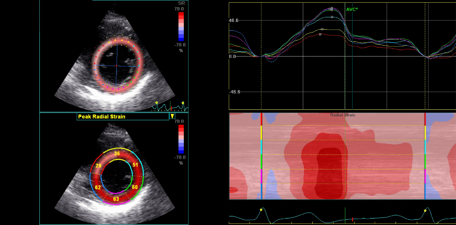
Task: Click the Peak Radial Strain parameter field
Action: coord(122,117)
